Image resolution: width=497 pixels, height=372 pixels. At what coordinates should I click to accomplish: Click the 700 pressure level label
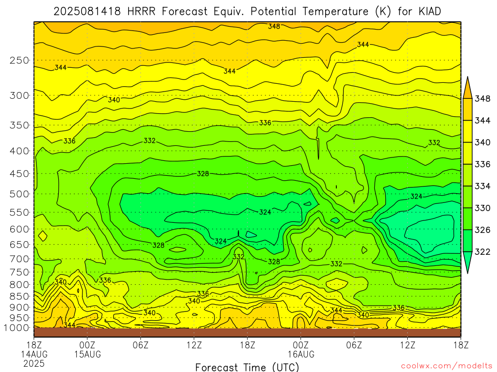19,259
